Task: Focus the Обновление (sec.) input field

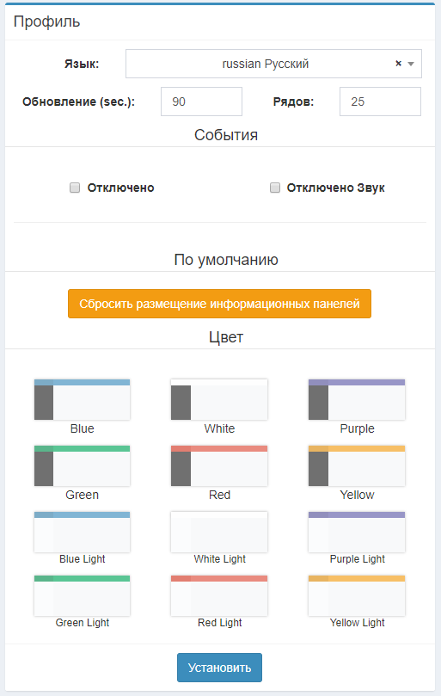Action: [201, 102]
